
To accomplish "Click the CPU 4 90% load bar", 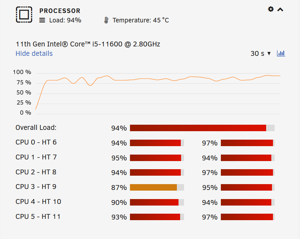I will tap(157, 202).
